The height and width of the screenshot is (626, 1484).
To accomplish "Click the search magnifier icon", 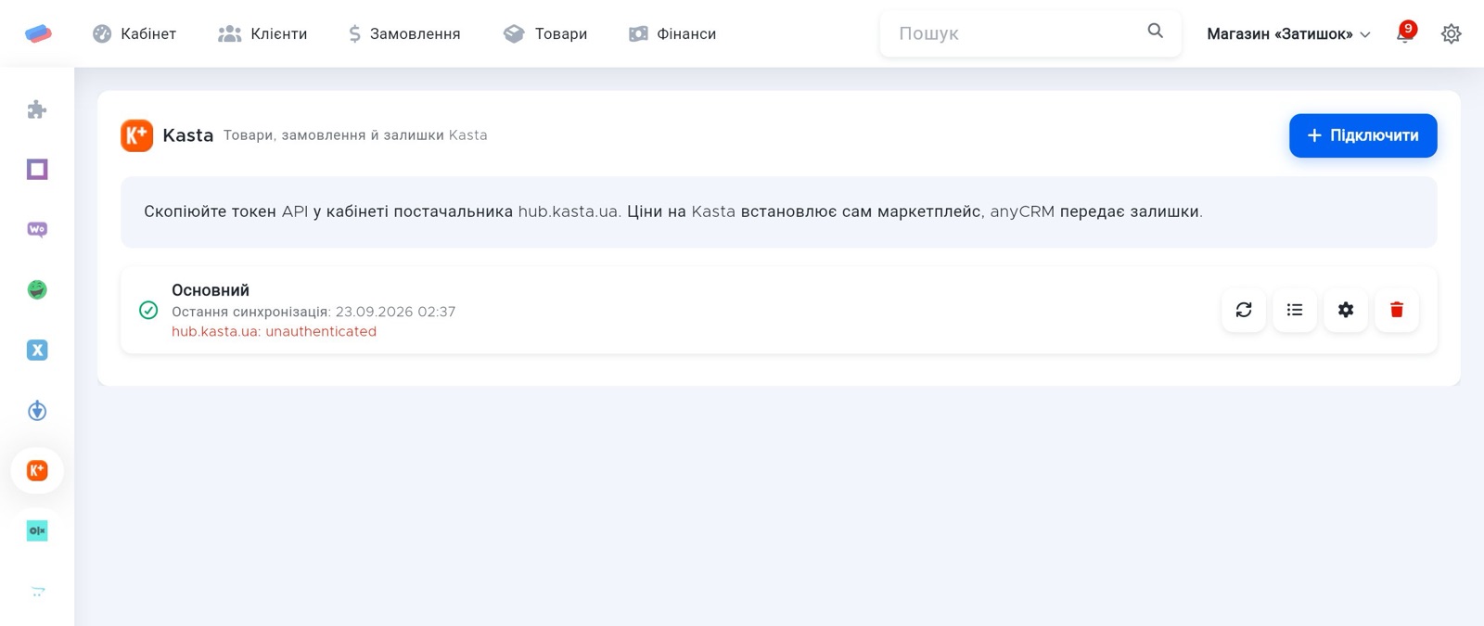I will [1156, 31].
